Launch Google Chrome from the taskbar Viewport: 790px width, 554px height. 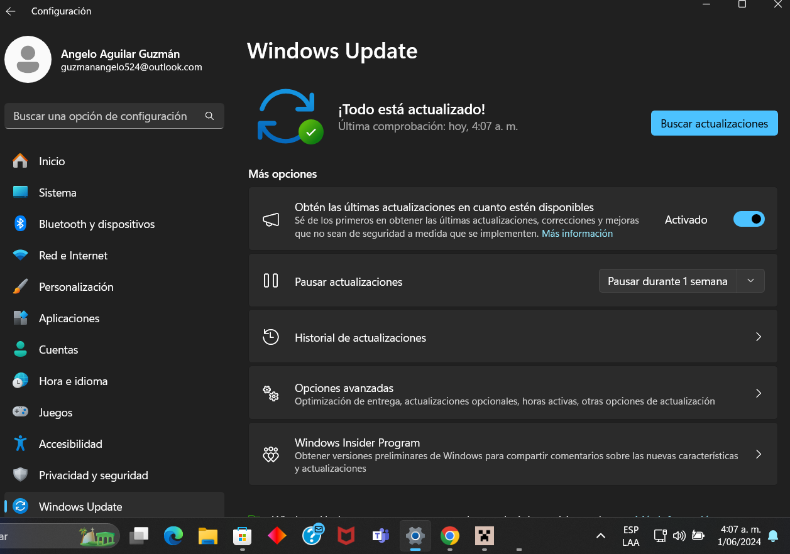tap(449, 536)
